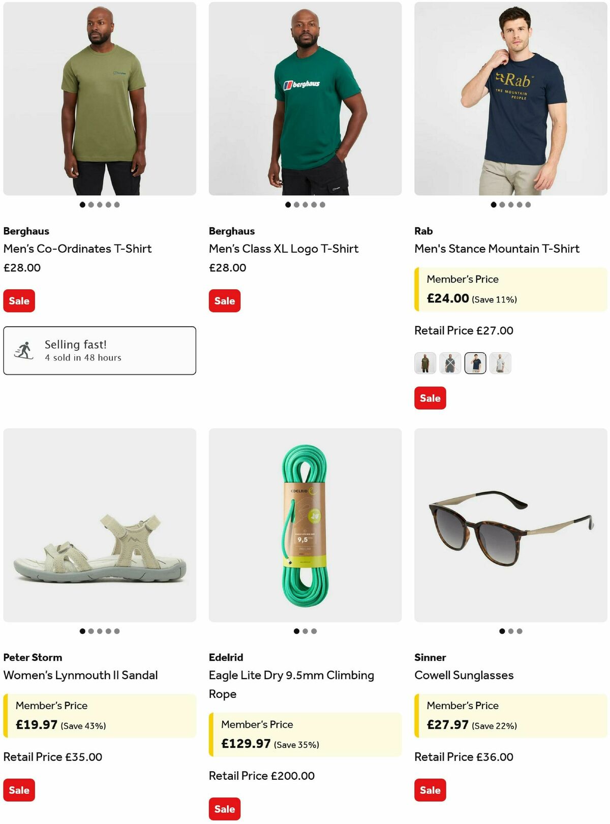Click the third carousel dot under the Cowell Sunglasses photo
Screen dimensions: 610x824
click(x=519, y=631)
